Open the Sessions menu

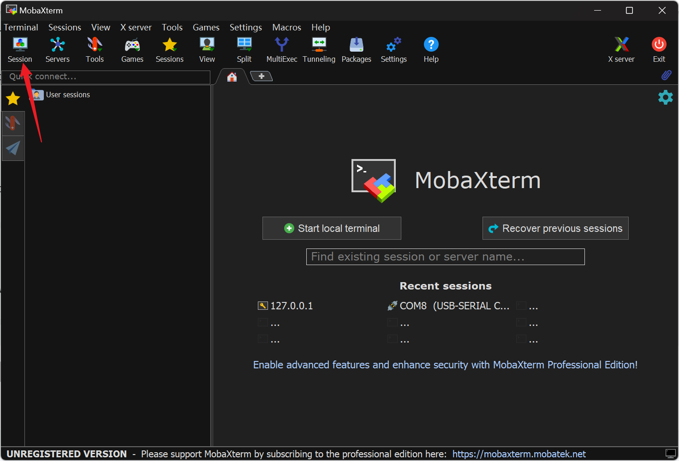click(65, 27)
